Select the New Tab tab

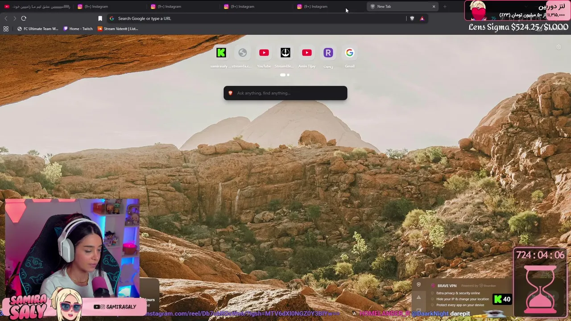[x=402, y=6]
